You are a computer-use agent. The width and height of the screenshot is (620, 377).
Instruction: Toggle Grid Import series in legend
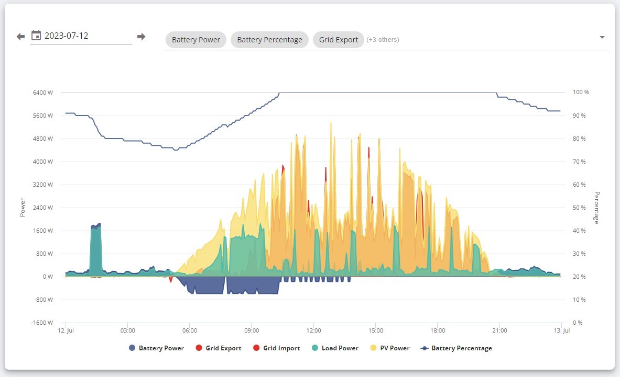point(276,348)
